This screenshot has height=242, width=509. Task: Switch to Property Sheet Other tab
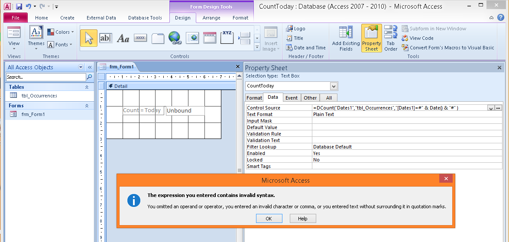click(x=310, y=98)
